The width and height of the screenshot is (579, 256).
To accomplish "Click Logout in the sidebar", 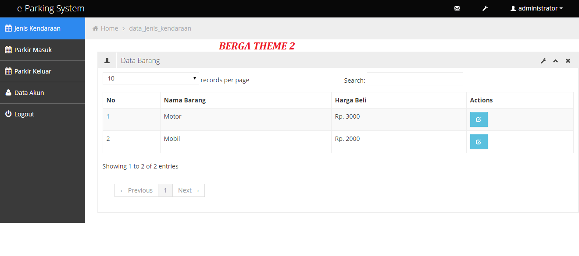I will coord(43,114).
